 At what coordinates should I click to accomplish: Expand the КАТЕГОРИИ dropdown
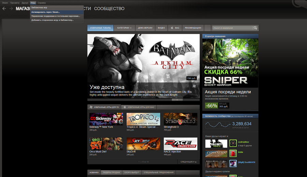124,28
